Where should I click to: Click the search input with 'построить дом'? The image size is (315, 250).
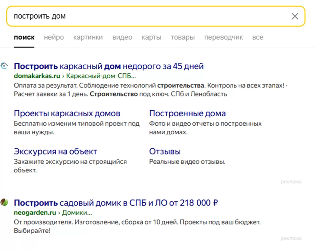[x=147, y=16]
